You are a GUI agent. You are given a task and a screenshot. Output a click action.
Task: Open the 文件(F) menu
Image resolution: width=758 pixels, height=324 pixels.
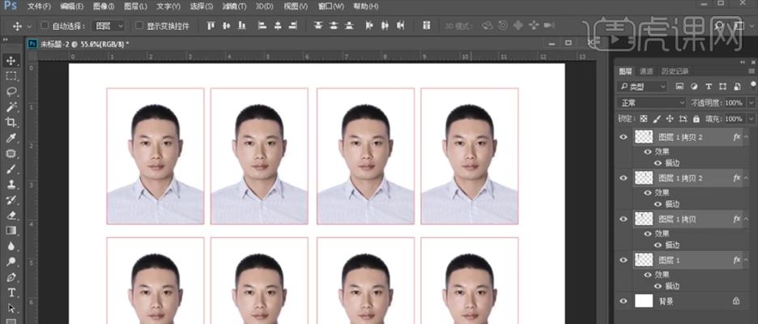pos(39,6)
